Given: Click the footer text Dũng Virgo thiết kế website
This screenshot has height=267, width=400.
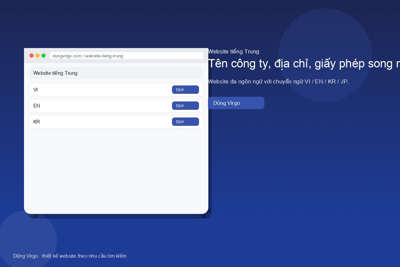Looking at the screenshot, I should 70,256.
